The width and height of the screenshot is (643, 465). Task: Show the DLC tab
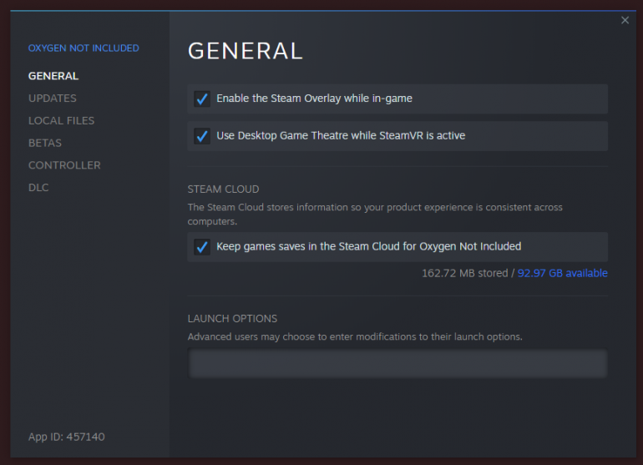coord(38,188)
